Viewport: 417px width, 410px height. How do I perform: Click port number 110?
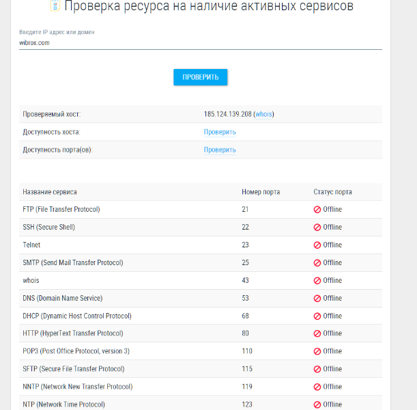click(247, 351)
